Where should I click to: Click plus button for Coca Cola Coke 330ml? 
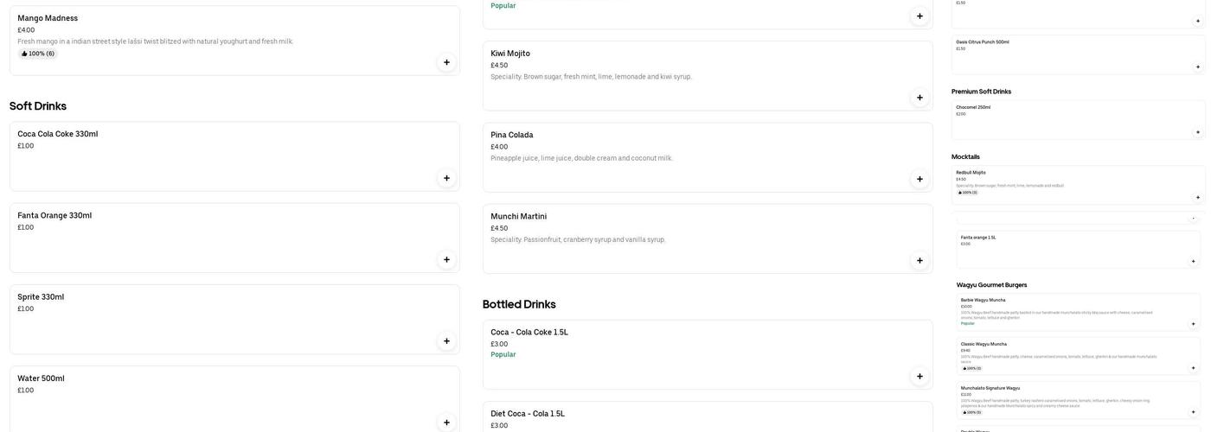click(446, 178)
